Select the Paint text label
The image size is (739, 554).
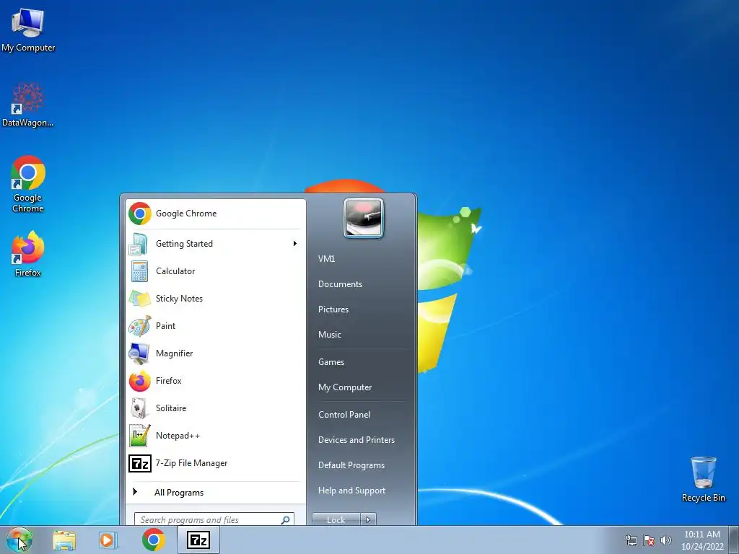tap(165, 325)
